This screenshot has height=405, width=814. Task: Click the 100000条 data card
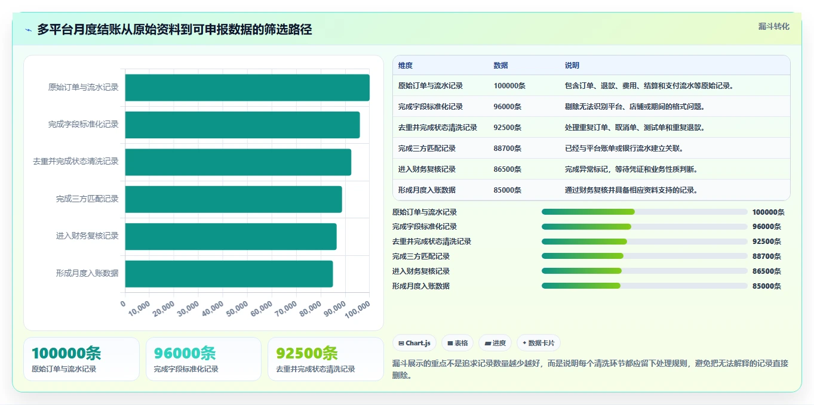(81, 359)
